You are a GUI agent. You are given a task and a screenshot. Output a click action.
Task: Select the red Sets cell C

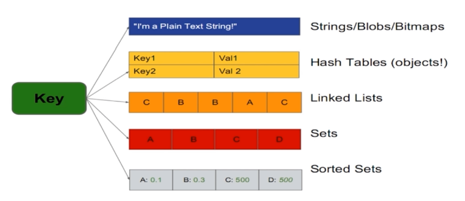tap(236, 139)
